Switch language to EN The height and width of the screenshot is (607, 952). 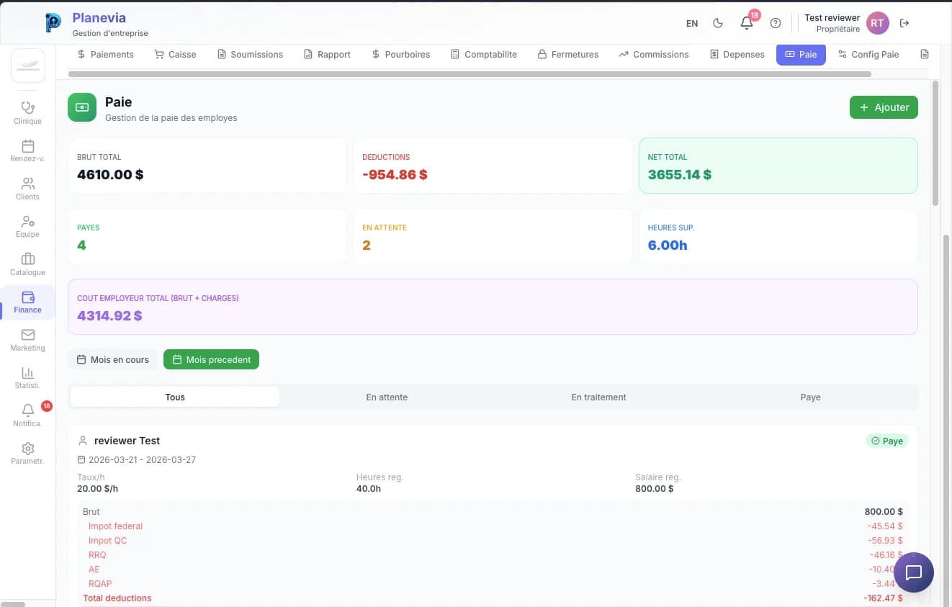coord(692,23)
